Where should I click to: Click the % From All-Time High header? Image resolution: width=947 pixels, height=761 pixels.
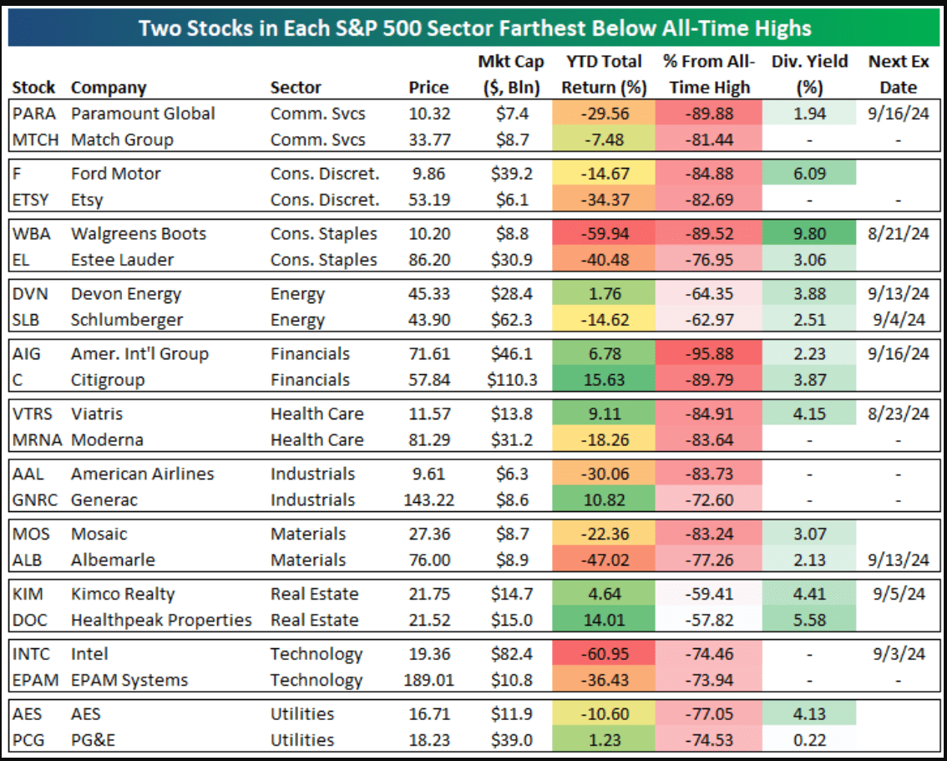(x=709, y=74)
